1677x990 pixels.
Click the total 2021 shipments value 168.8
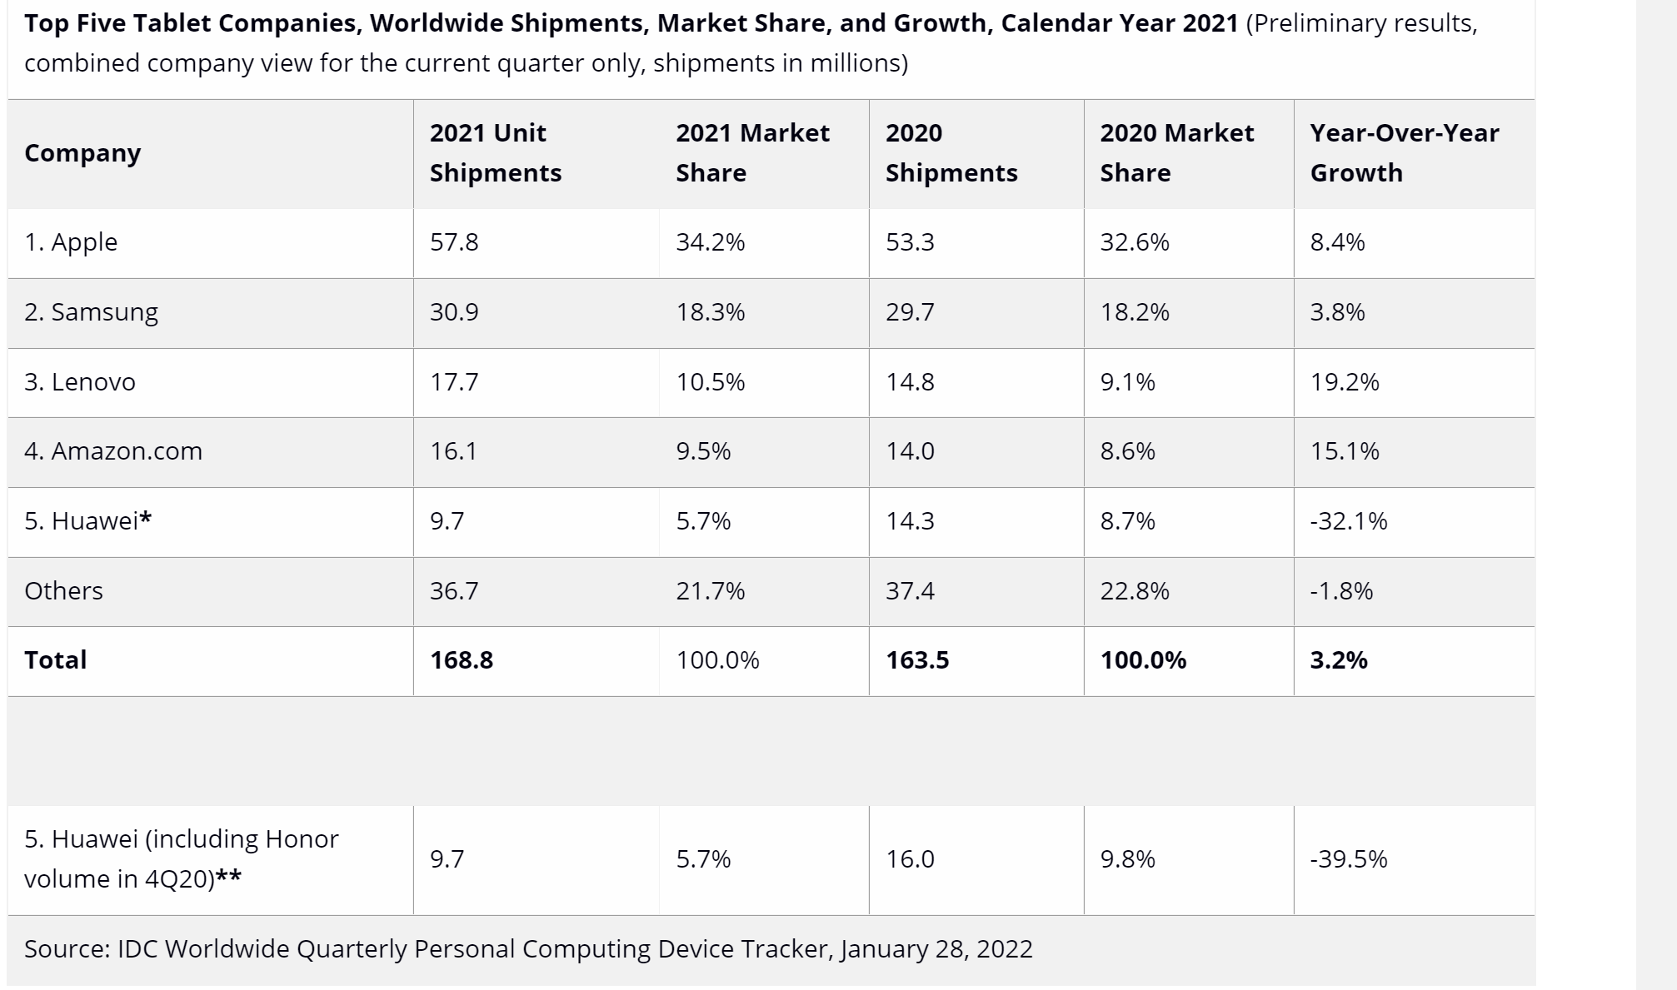(x=462, y=660)
